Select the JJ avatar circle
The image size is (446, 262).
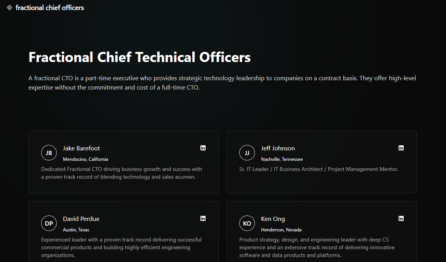[x=247, y=153]
